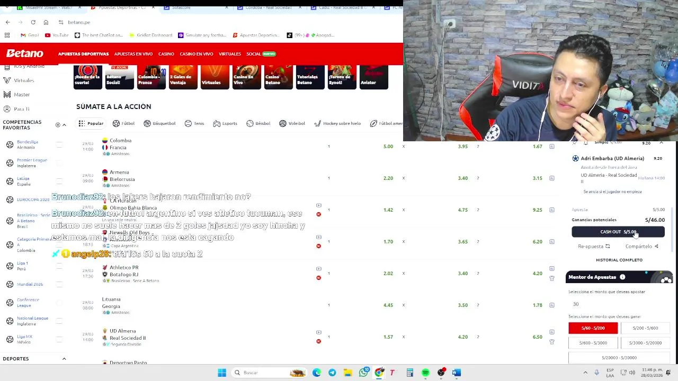
Task: Click the Betano logo
Action: coord(24,53)
